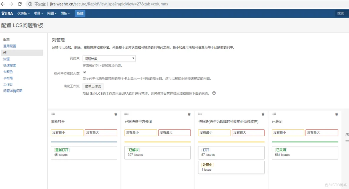
Task: Open the 列约束 dropdown
Action: pyautogui.click(x=109, y=59)
